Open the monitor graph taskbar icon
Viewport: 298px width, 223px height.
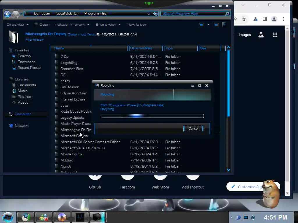click(80, 217)
